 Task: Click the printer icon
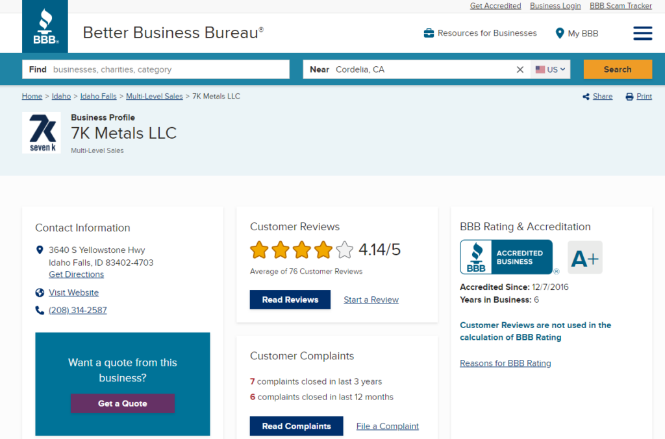pos(629,97)
